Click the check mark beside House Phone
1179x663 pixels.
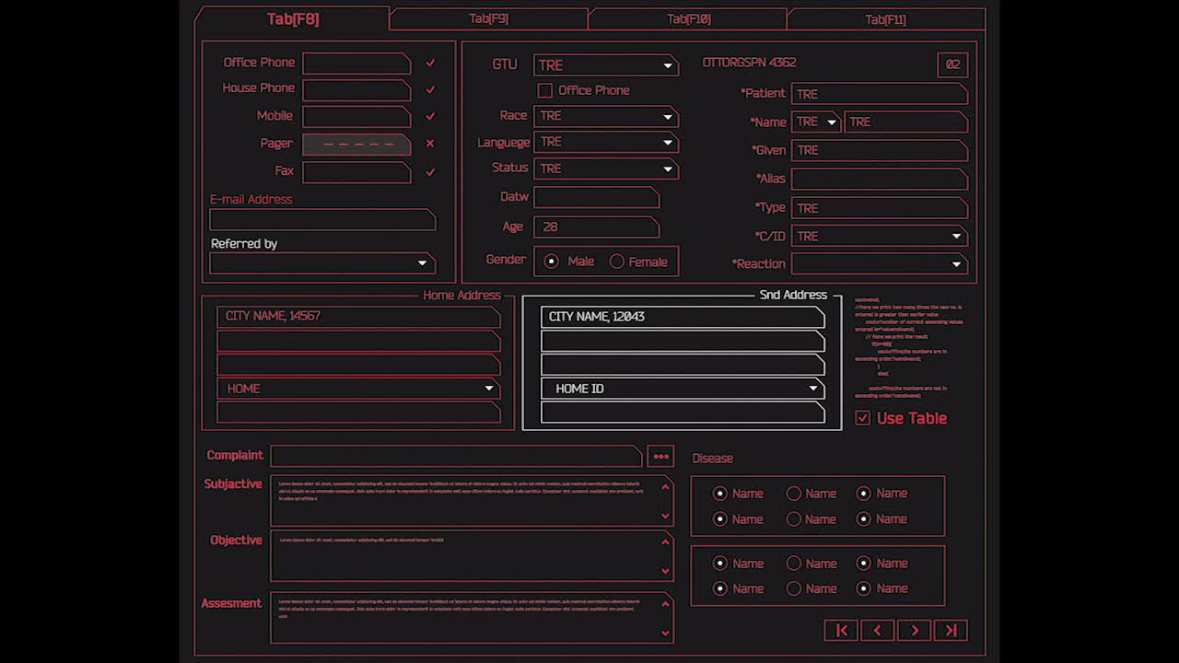(430, 89)
